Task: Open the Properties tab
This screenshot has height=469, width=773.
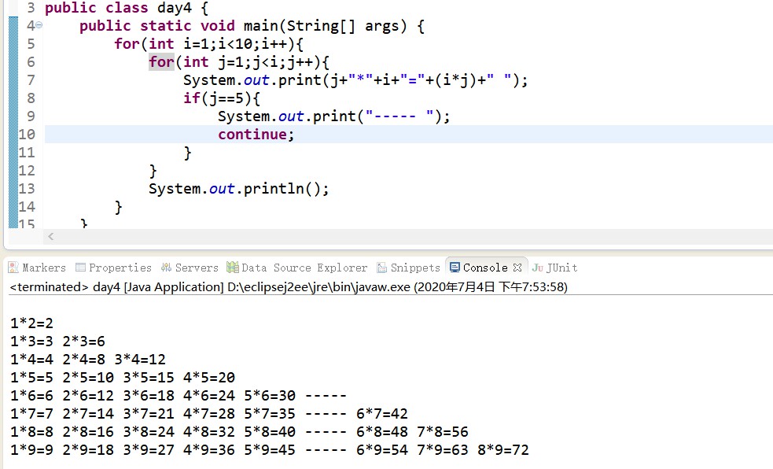Action: pyautogui.click(x=113, y=268)
